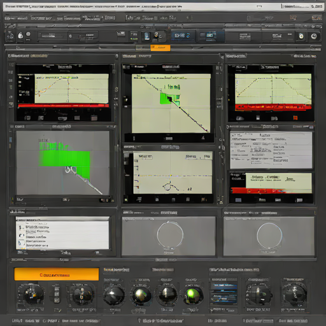Click the blue striped list panel beside knobs

point(223,294)
